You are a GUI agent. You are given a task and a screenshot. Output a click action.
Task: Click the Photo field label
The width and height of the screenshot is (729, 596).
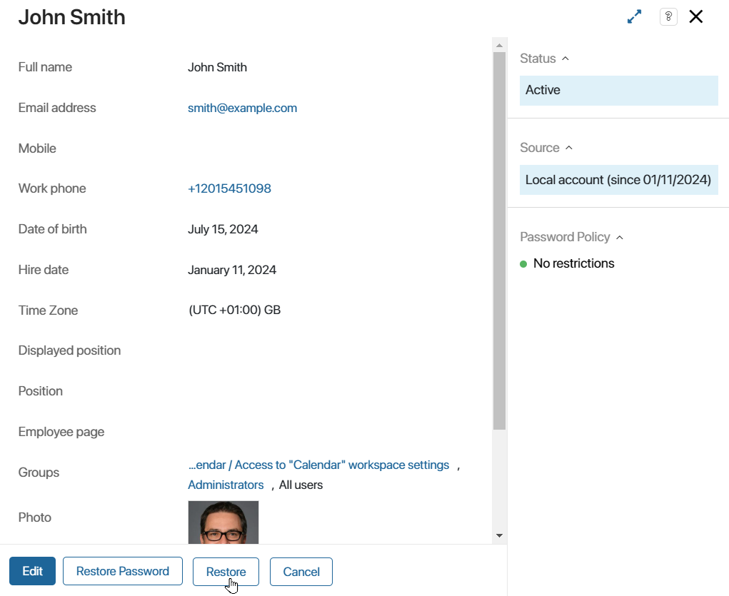tap(34, 517)
